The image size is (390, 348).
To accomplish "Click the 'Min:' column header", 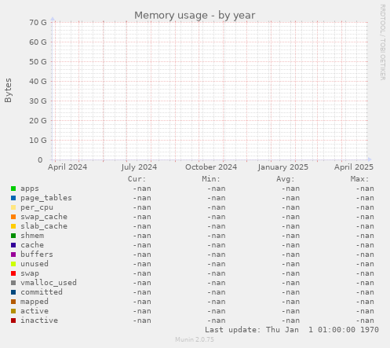I will coord(211,179).
